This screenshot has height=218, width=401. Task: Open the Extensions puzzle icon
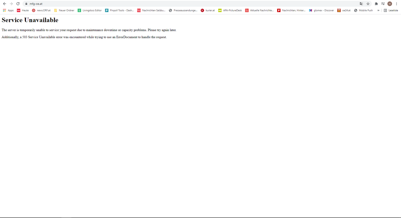(x=376, y=4)
